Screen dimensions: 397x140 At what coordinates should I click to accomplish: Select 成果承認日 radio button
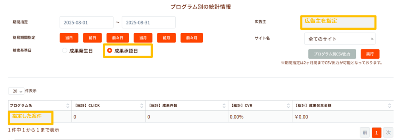(x=110, y=51)
